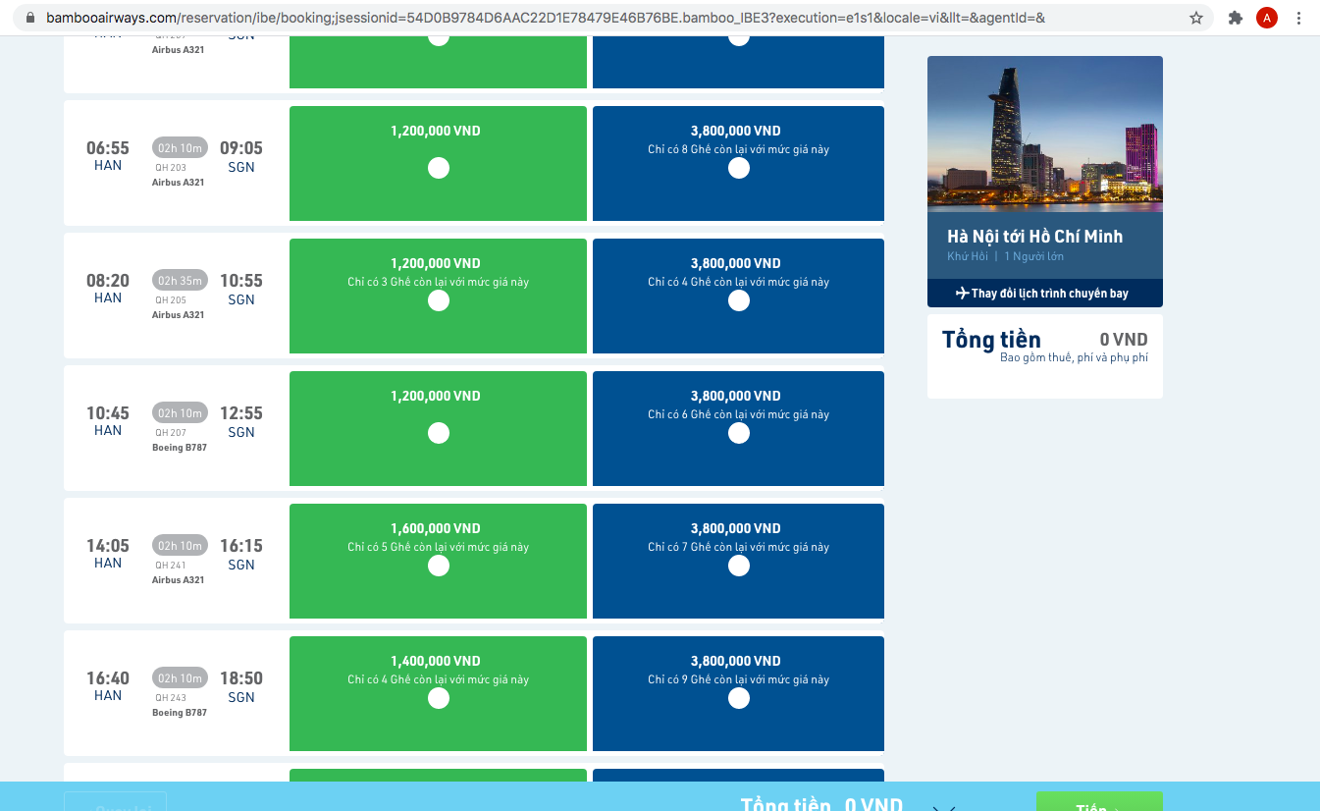The width and height of the screenshot is (1320, 811).
Task: Click the 16:40 departure time
Action: tap(108, 678)
